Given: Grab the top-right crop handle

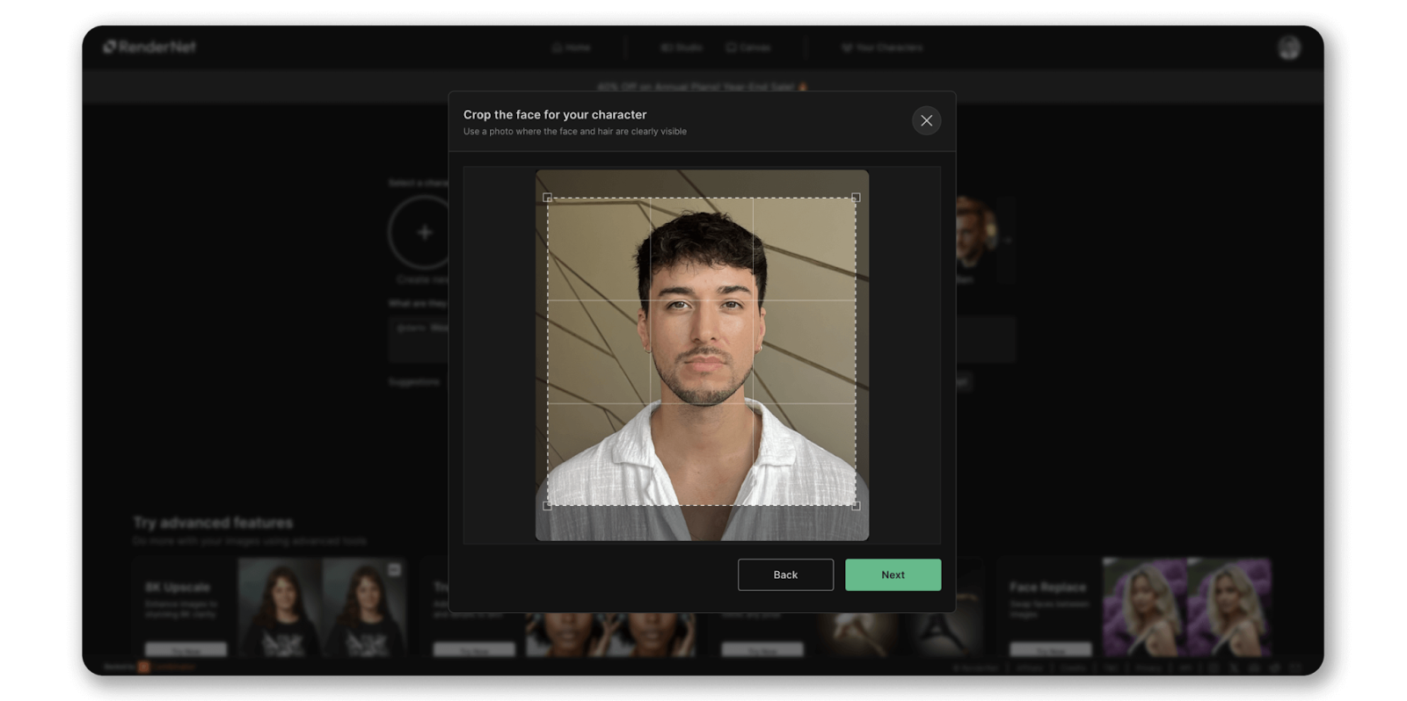Looking at the screenshot, I should (x=856, y=198).
